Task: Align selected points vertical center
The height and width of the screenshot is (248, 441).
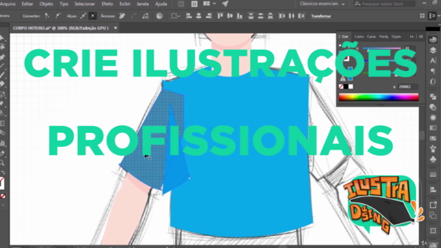Action: pyautogui.click(x=229, y=16)
